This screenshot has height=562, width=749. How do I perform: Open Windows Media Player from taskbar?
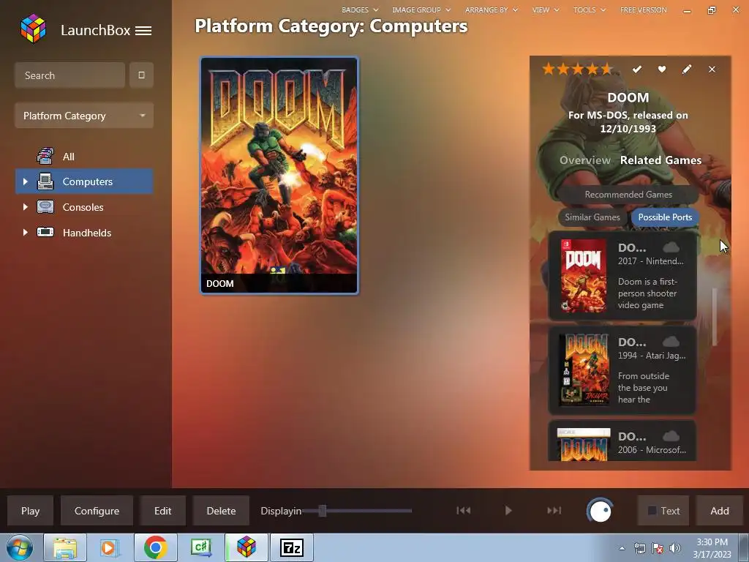[110, 547]
